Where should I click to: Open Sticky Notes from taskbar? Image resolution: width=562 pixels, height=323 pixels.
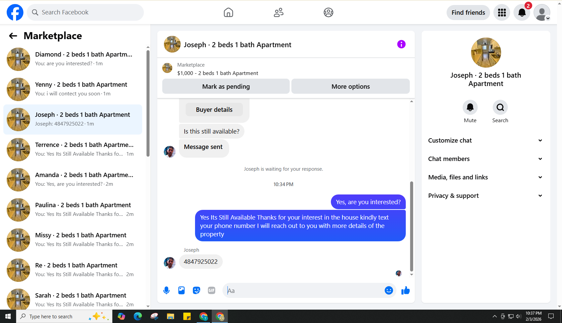pos(187,316)
